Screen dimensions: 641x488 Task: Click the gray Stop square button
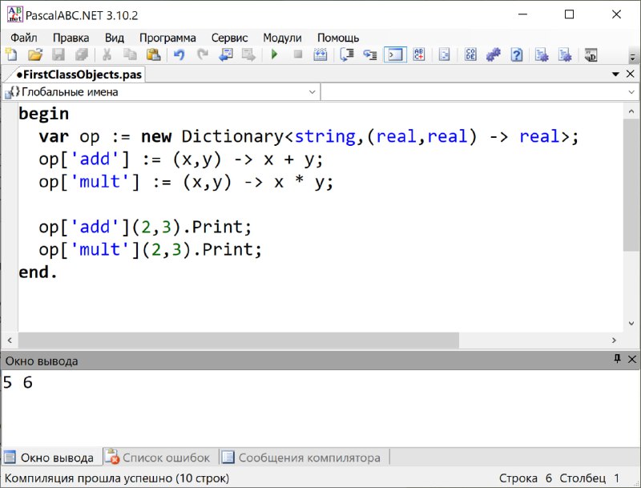point(298,54)
